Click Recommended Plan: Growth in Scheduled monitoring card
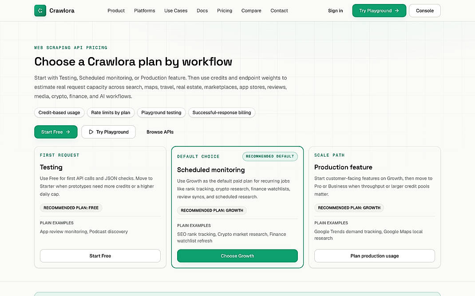The height and width of the screenshot is (296, 475). tap(212, 211)
